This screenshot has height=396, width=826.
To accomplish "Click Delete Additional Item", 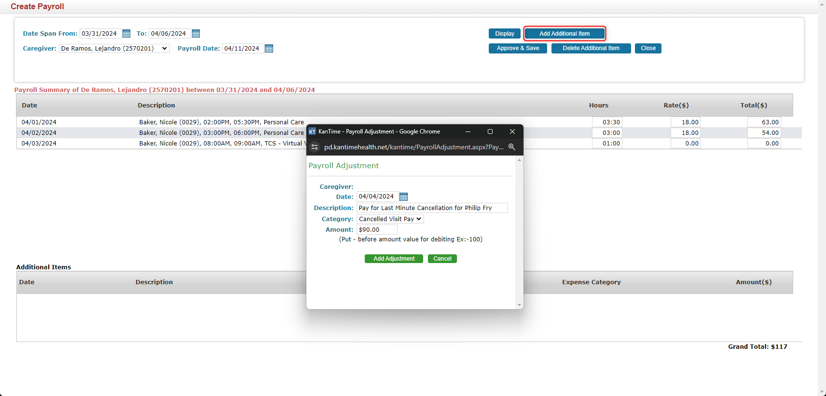I will pyautogui.click(x=591, y=48).
